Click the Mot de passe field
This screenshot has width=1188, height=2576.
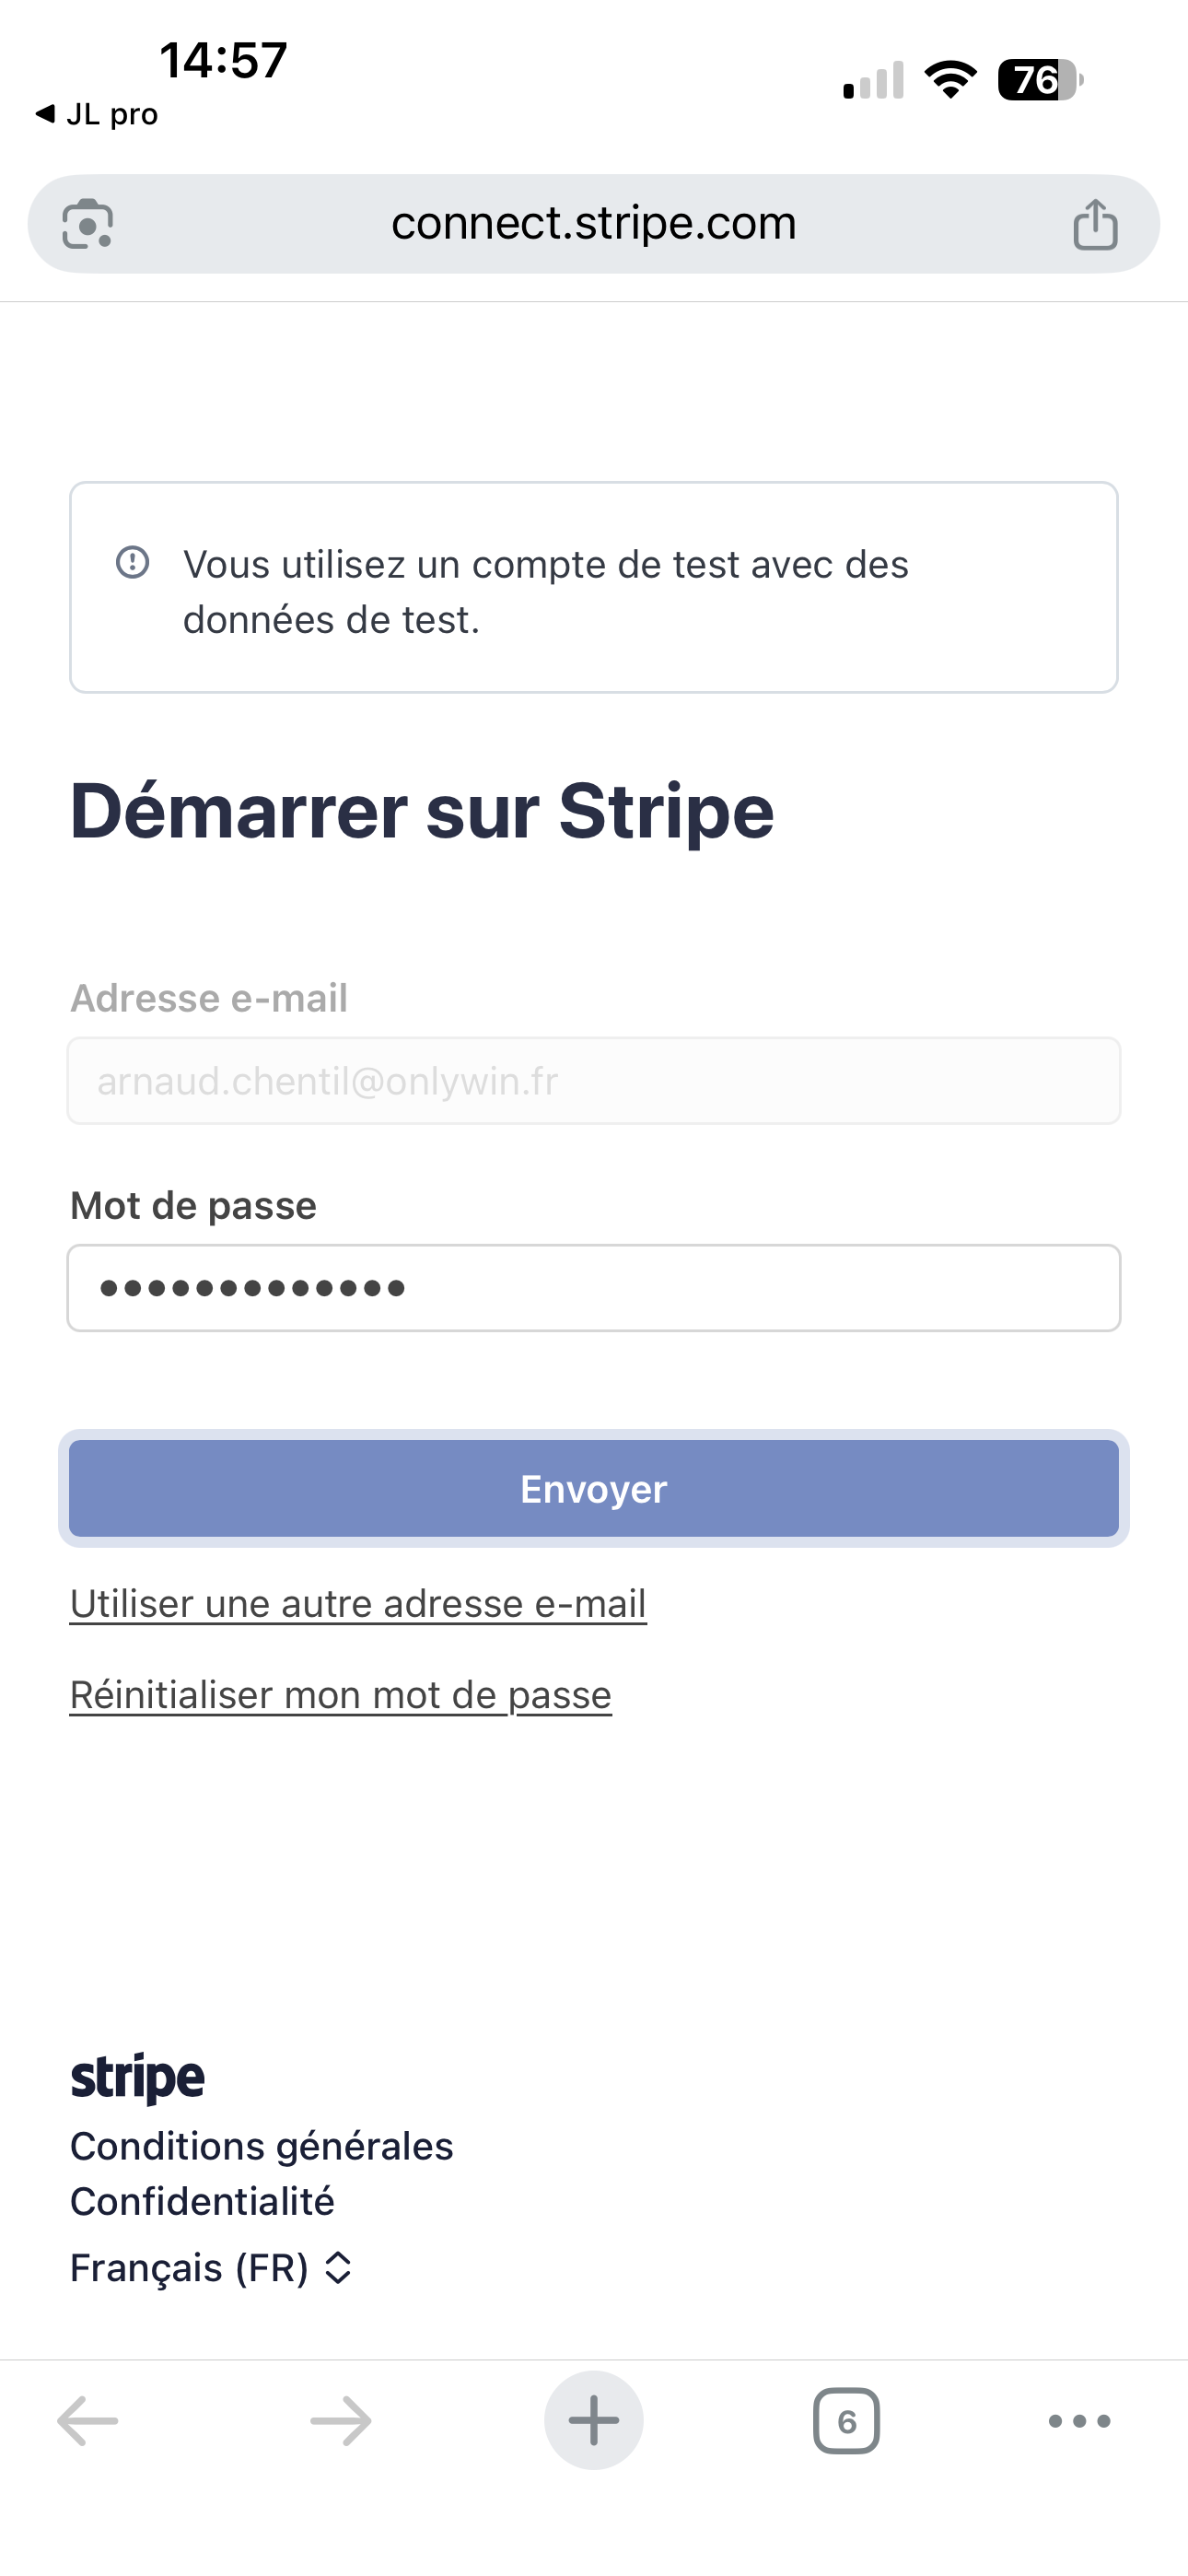point(593,1288)
